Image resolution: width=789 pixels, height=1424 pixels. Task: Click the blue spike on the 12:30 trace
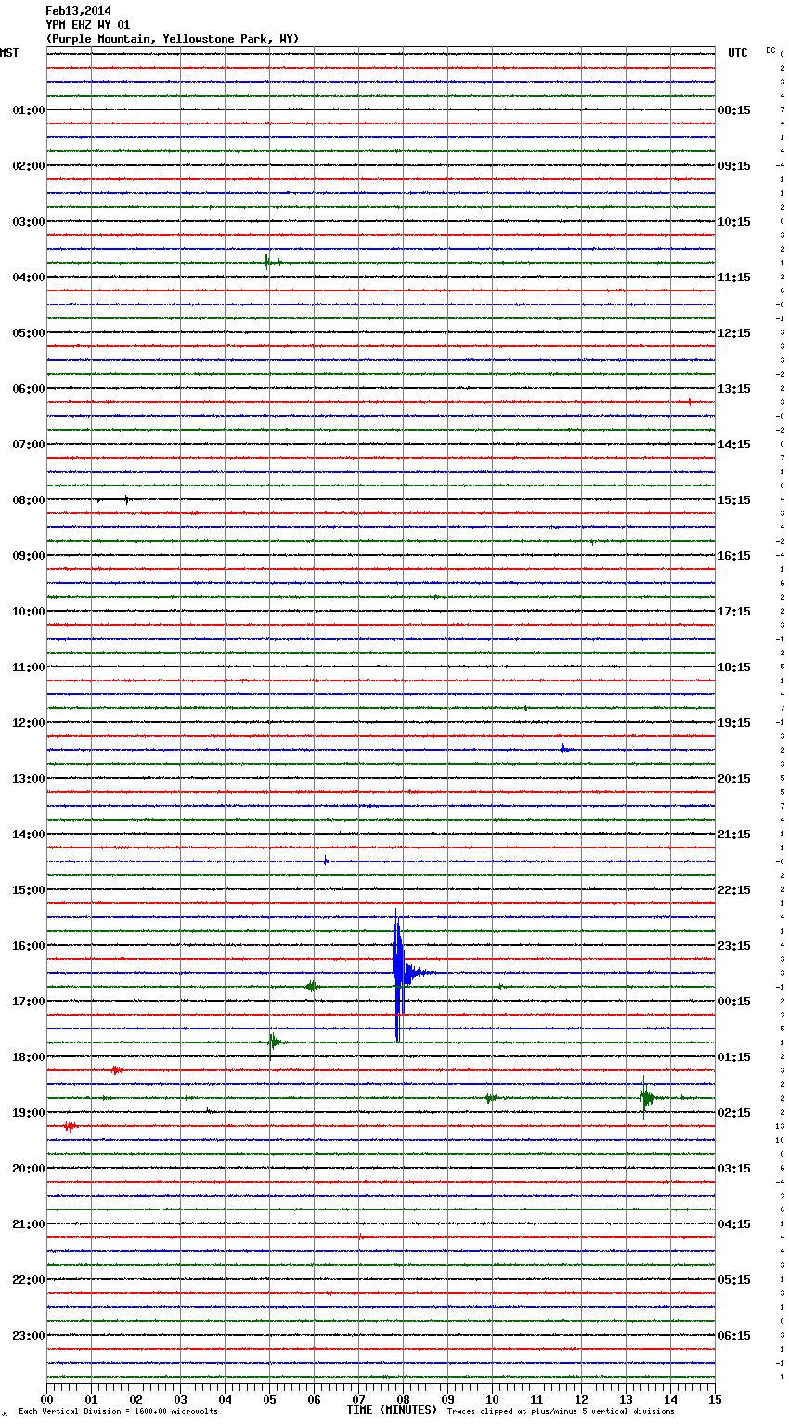[563, 748]
